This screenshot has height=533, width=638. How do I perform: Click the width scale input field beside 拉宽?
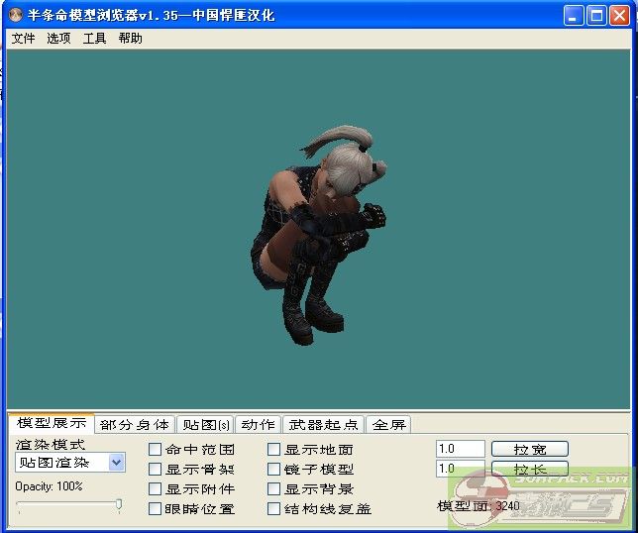461,449
